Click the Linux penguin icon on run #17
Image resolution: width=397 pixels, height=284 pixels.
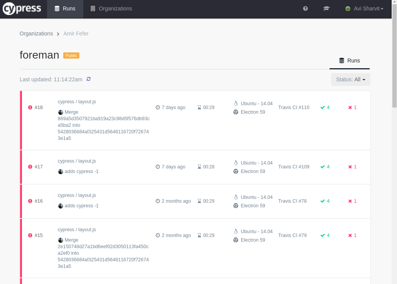[236, 163]
